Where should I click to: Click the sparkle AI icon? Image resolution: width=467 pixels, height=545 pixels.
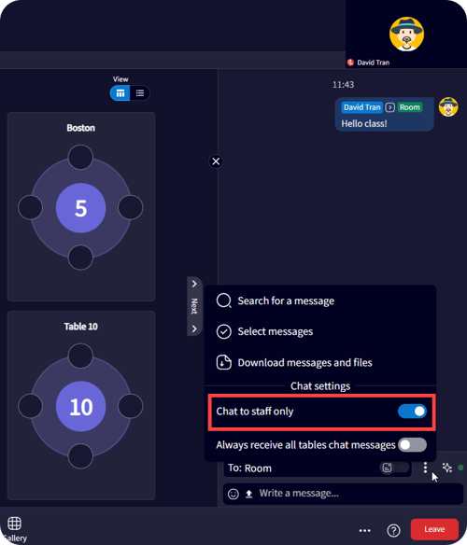(446, 468)
